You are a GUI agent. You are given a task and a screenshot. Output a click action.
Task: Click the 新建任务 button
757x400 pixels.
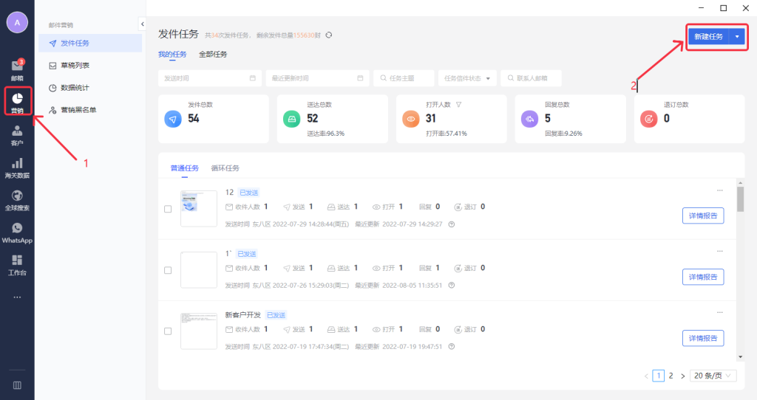(707, 36)
